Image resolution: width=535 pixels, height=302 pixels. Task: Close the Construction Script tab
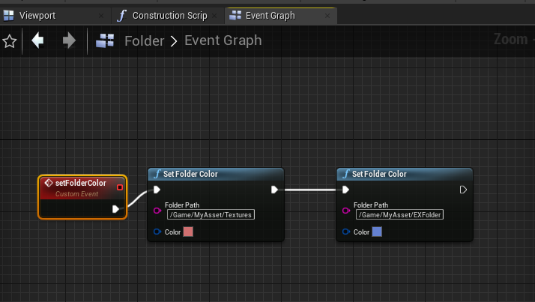pyautogui.click(x=215, y=15)
